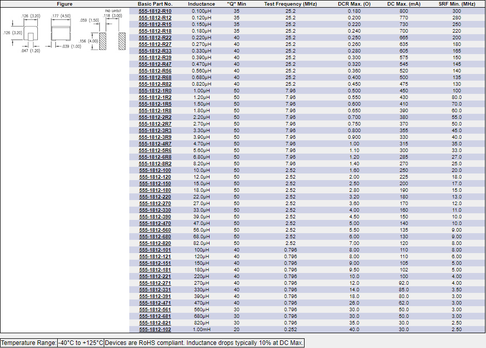Open the 555-1812-4R7 part page
The height and width of the screenshot is (348, 486).
click(155, 143)
